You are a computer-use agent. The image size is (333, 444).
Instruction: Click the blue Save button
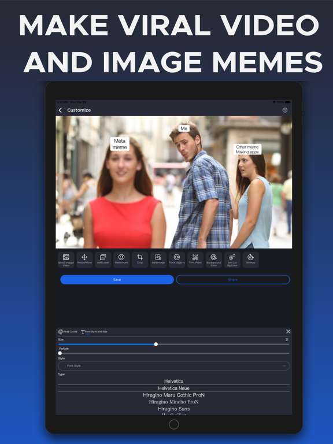(x=117, y=279)
